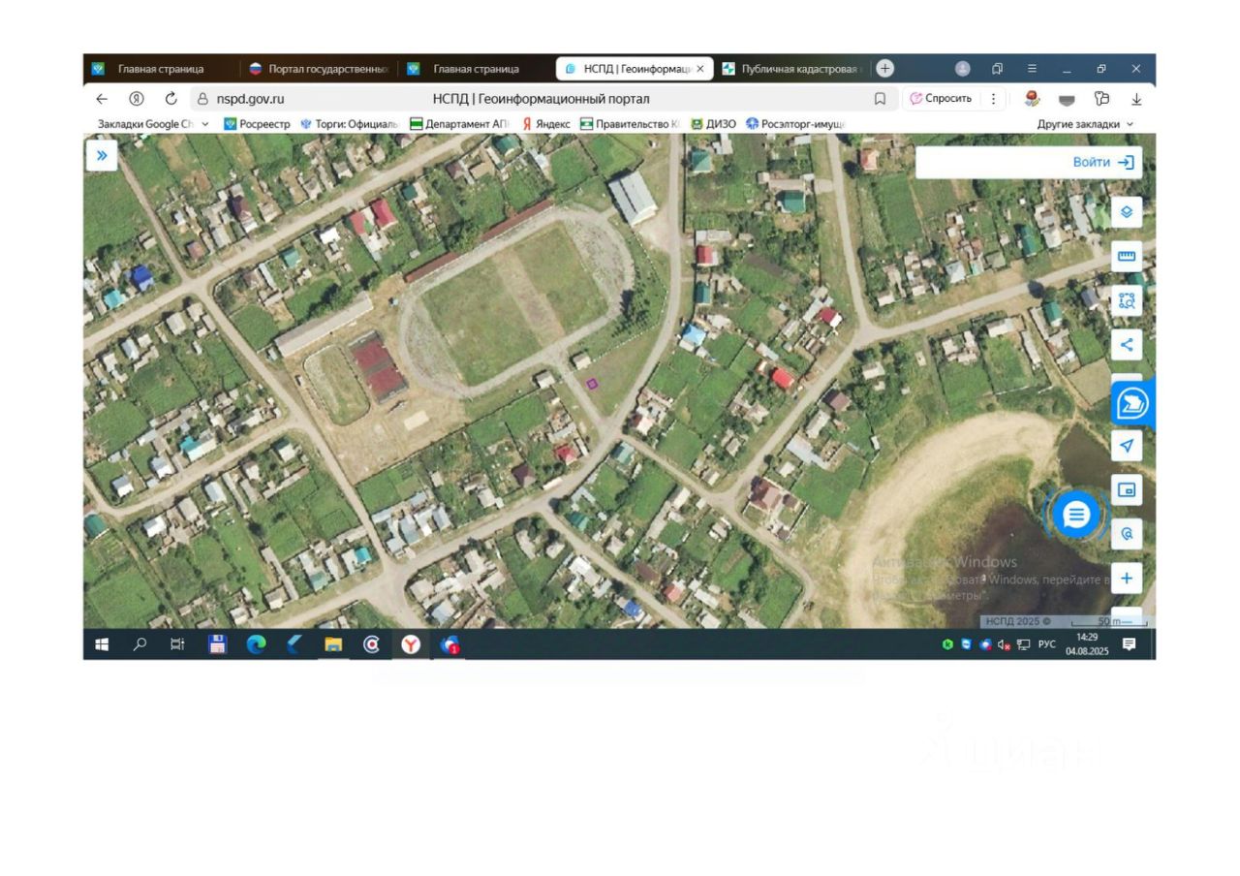Bookmark this page
This screenshot has height=876, width=1240.
pos(880,99)
